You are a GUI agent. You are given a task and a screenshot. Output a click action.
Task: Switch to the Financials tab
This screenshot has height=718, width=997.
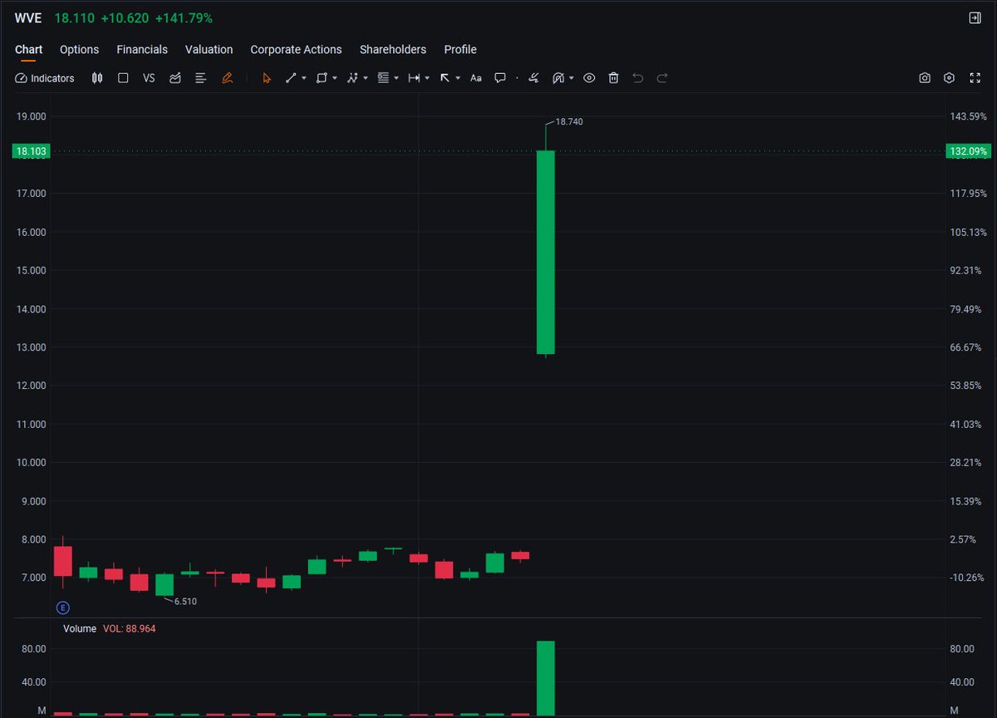click(142, 49)
